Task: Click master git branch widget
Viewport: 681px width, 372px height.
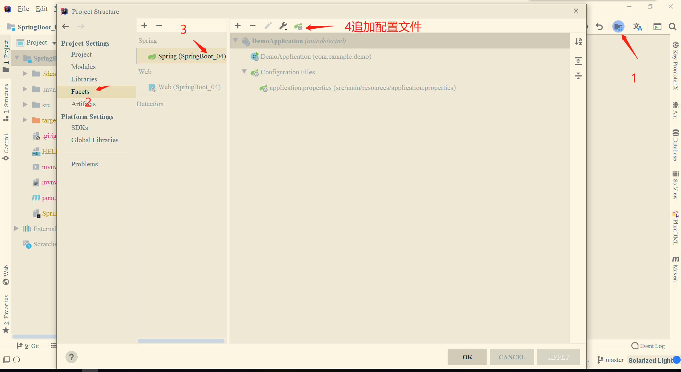Action: pos(611,360)
